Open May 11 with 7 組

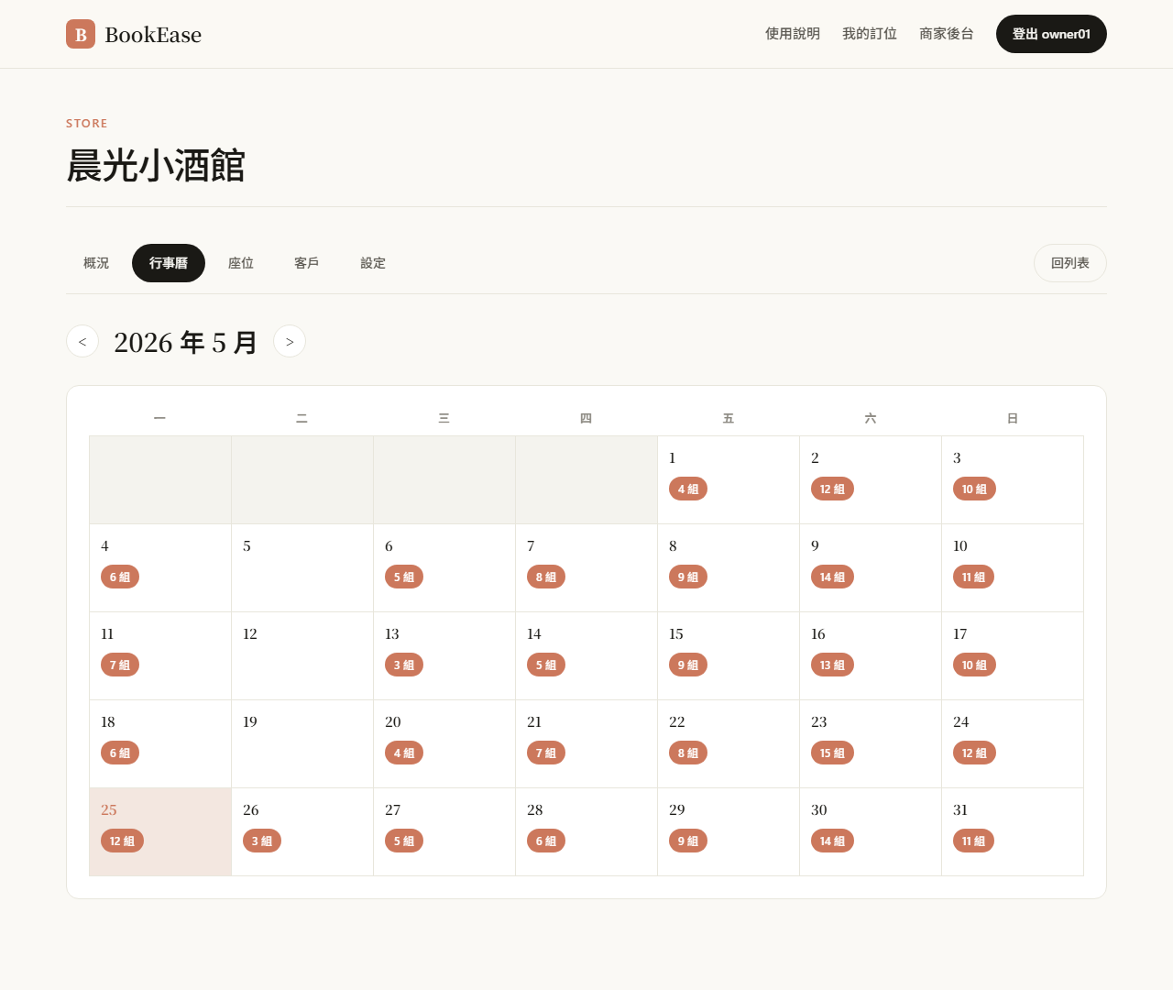(160, 656)
